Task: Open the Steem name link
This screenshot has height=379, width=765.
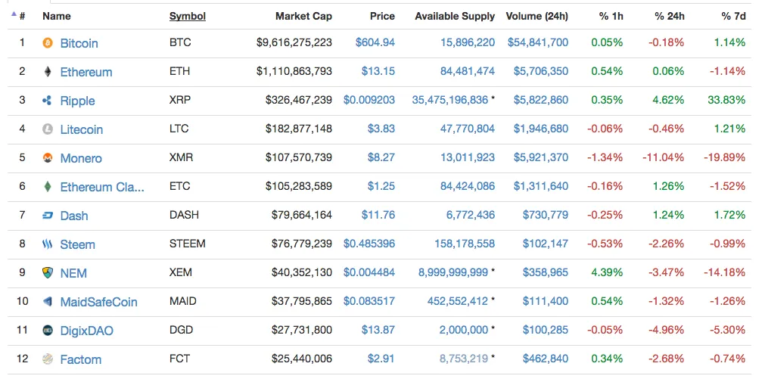Action: point(78,244)
